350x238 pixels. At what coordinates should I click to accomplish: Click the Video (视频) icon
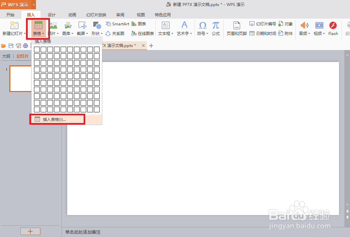319,25
